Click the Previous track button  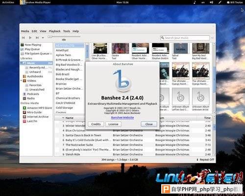[24, 38]
